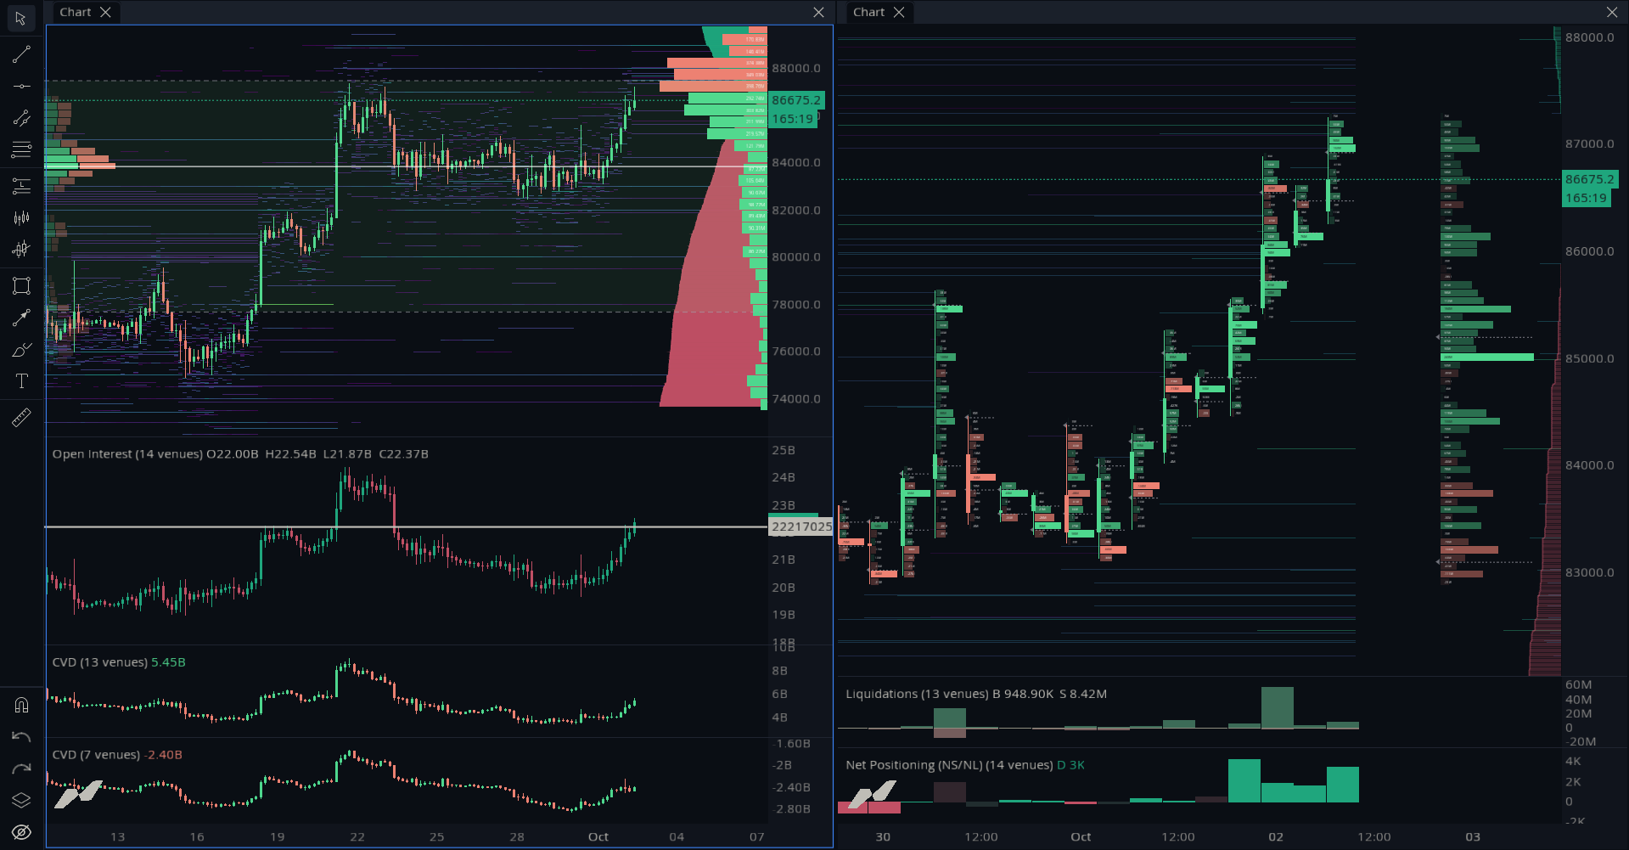Image resolution: width=1629 pixels, height=850 pixels.
Task: Click the 85000.0 label on right price axis
Action: (1590, 358)
